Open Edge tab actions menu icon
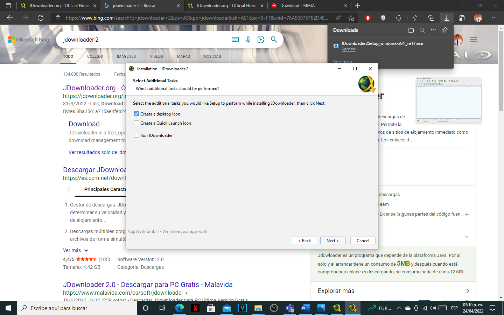Image resolution: width=504 pixels, height=315 pixels. click(x=8, y=6)
